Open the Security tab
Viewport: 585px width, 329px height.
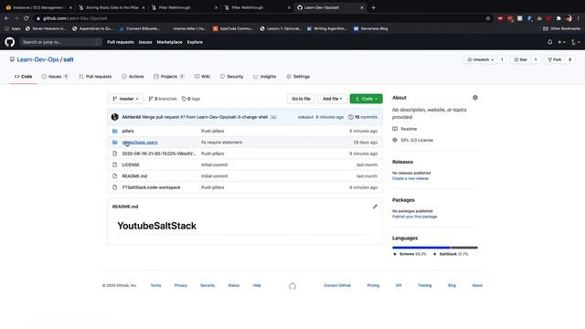(x=231, y=77)
